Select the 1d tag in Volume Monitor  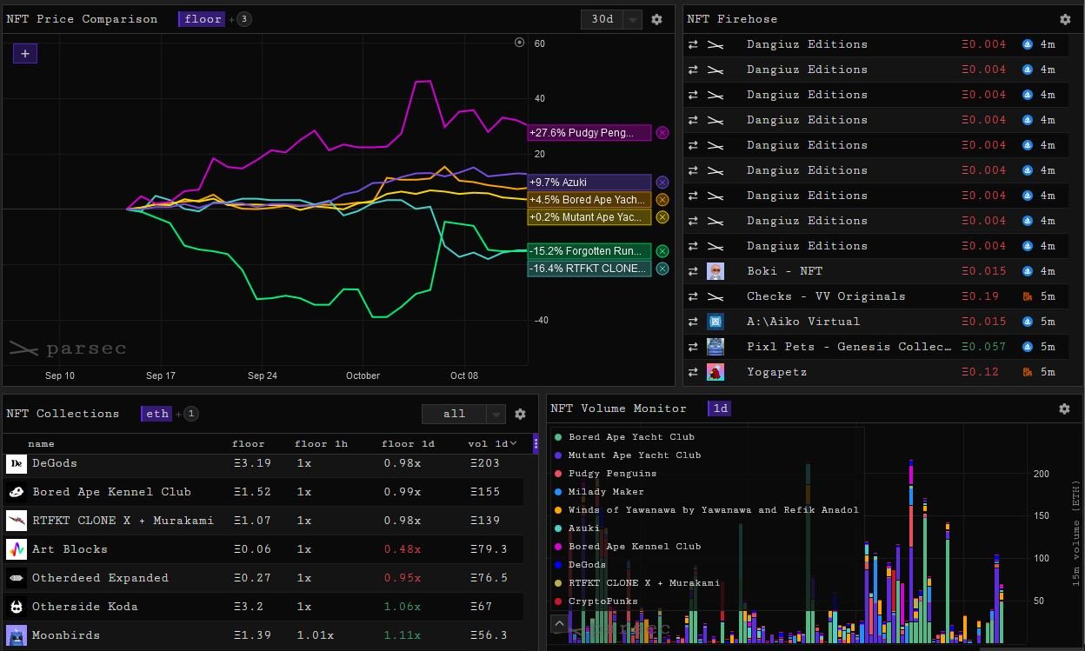pos(720,409)
